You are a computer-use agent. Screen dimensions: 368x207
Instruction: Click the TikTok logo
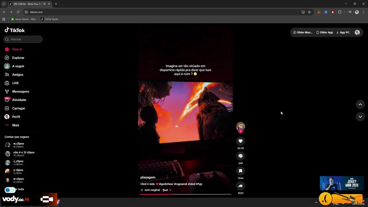click(15, 30)
